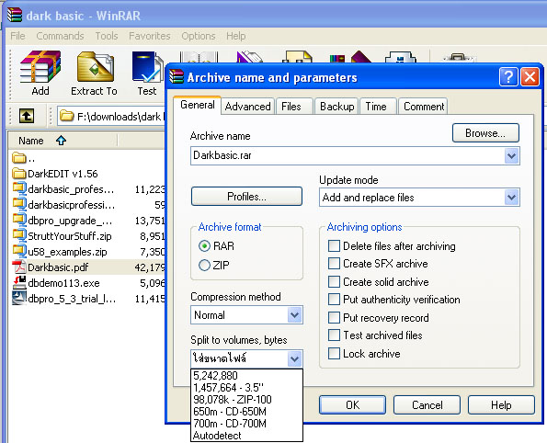Choose 650m - CD-650M volume size

point(246,411)
